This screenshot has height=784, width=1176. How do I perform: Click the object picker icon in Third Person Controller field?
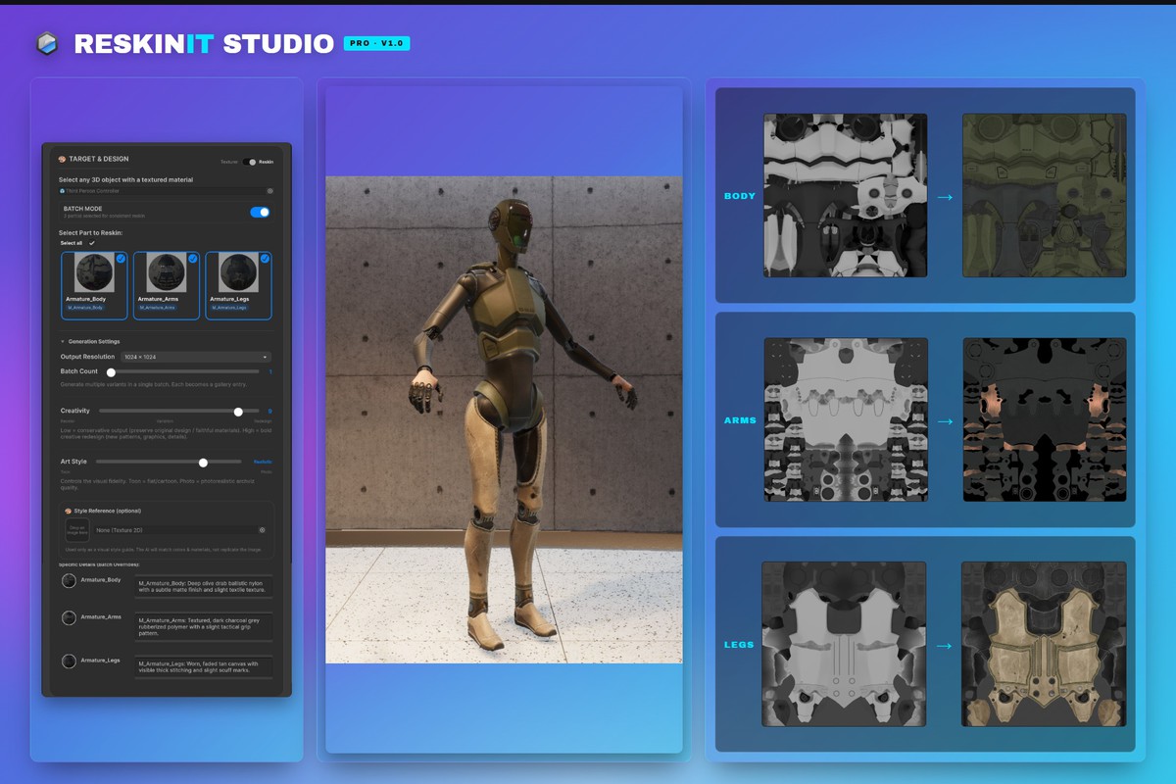click(x=270, y=191)
